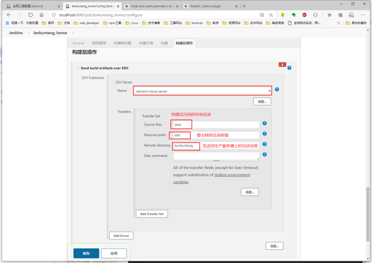Switch to the 构建触发器 config tab
The height and width of the screenshot is (263, 372).
tap(122, 43)
